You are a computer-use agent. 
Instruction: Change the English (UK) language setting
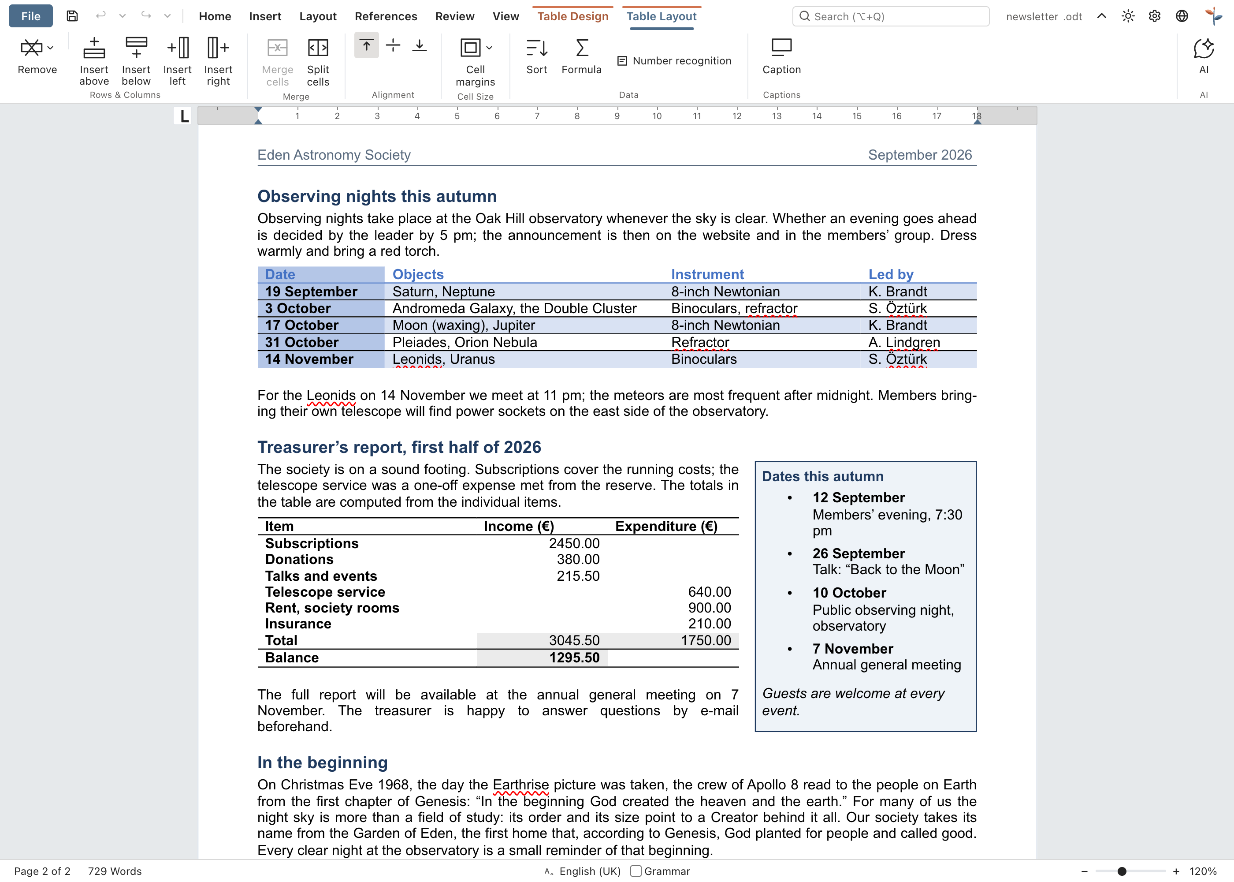pyautogui.click(x=589, y=871)
